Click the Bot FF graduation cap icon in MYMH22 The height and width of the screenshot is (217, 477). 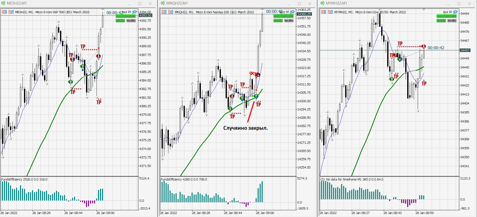tap(455, 12)
